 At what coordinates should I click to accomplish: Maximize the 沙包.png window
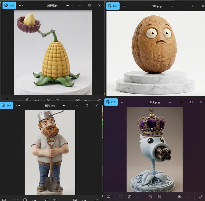tap(193, 6)
